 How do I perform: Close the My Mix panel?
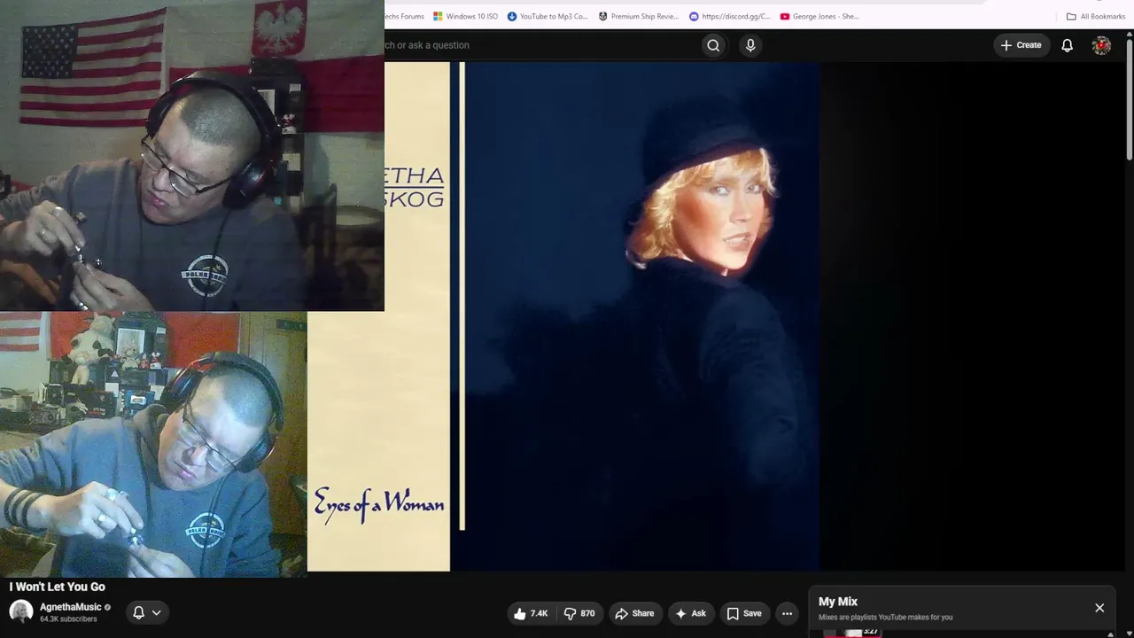click(1099, 608)
